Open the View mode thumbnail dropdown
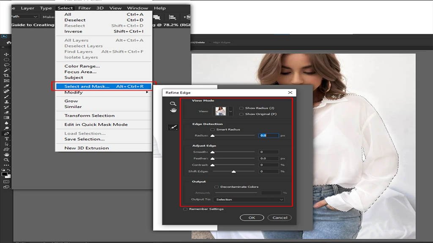 230,111
